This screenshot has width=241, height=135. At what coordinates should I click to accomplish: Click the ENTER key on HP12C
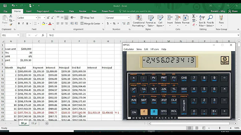click(x=184, y=107)
